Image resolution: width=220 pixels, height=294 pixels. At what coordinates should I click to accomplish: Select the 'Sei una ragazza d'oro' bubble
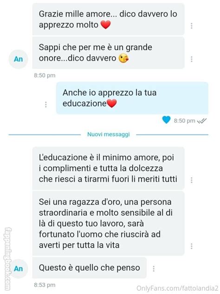click(x=108, y=223)
